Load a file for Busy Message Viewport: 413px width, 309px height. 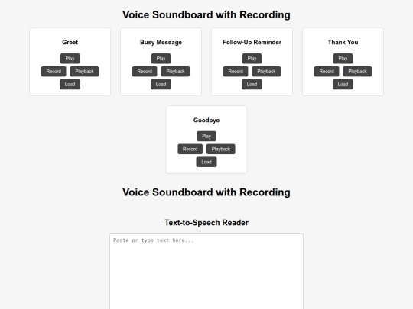(161, 85)
